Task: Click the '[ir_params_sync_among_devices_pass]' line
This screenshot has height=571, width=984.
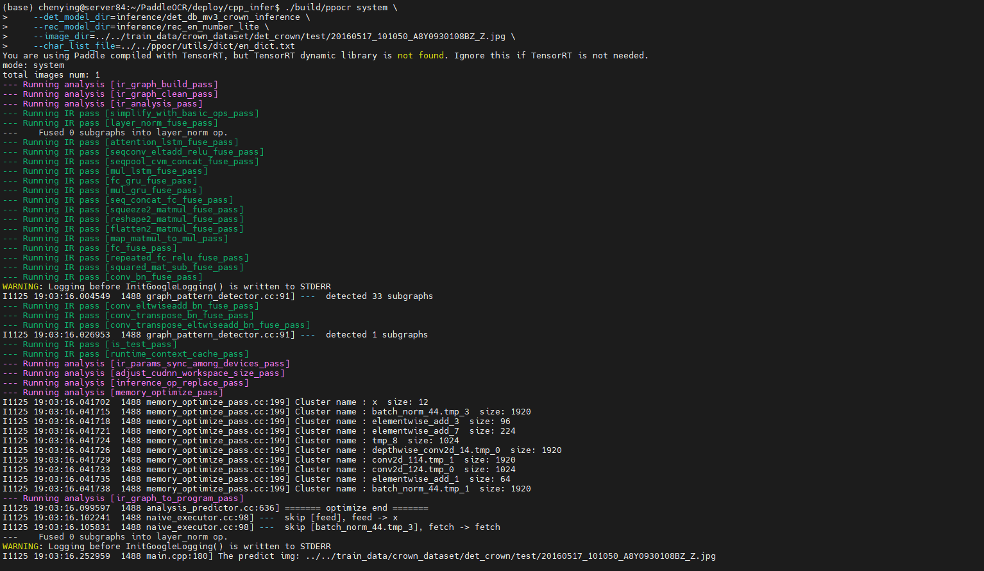Action: (146, 364)
